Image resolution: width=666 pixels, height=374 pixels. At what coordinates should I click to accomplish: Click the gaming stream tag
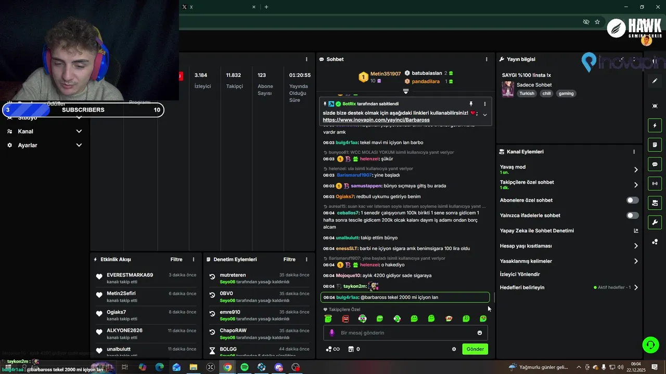click(566, 94)
